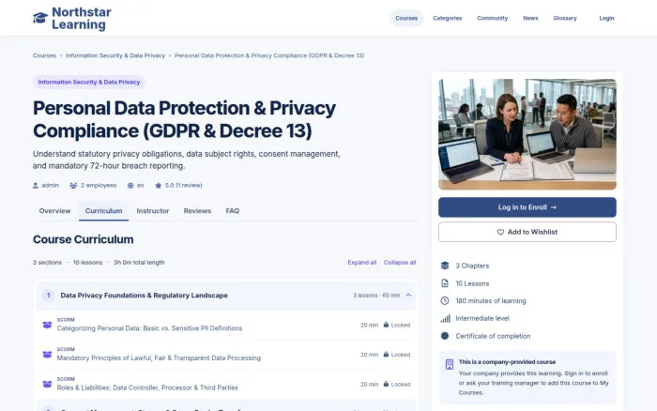Click the heart icon in Add to Wishlist
This screenshot has height=411, width=657.
click(500, 232)
